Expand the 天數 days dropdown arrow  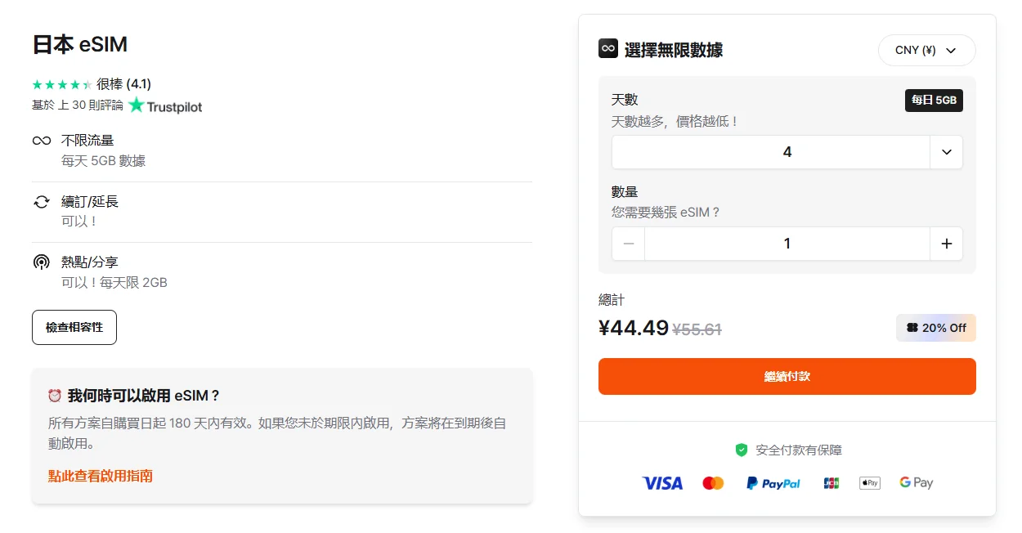[x=947, y=152]
